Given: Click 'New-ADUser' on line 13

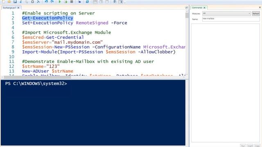Looking at the screenshot, I should (36, 71).
